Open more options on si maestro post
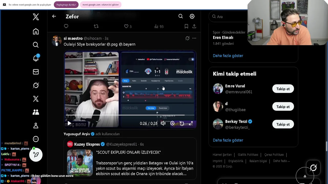 (194, 38)
